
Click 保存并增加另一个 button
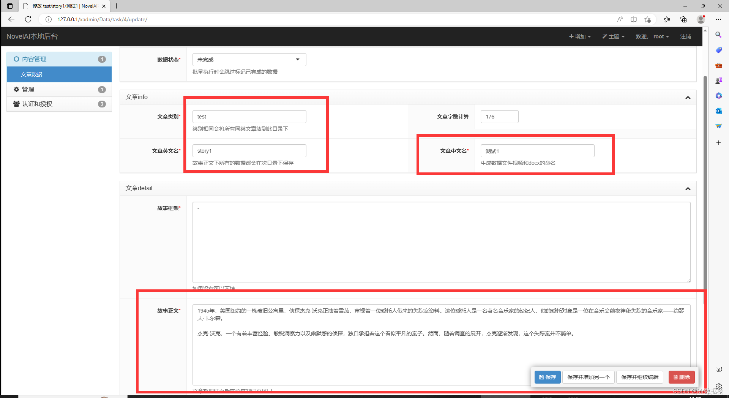pyautogui.click(x=588, y=377)
